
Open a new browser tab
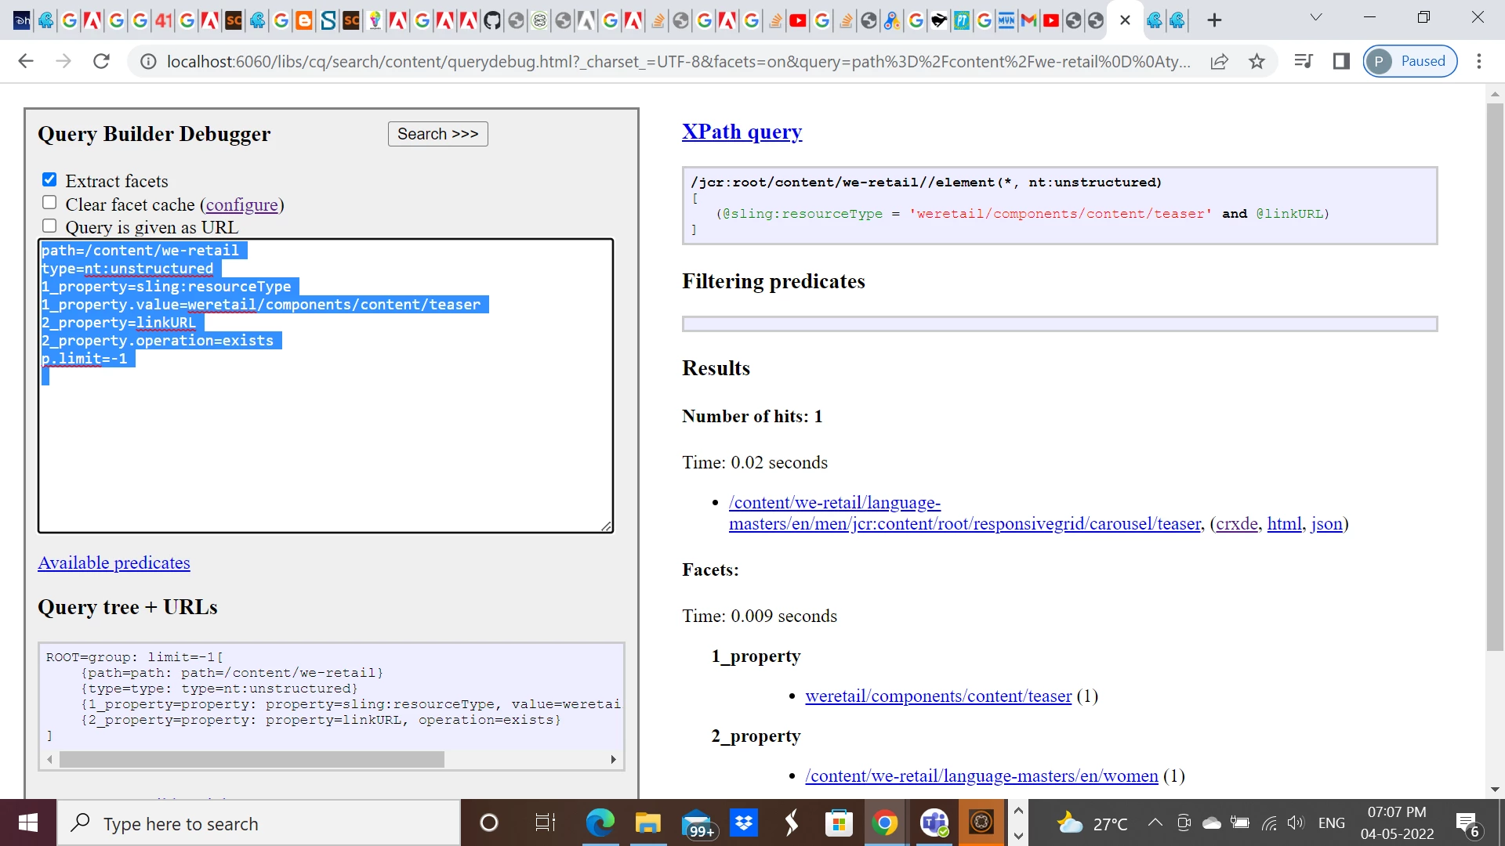[x=1214, y=20]
